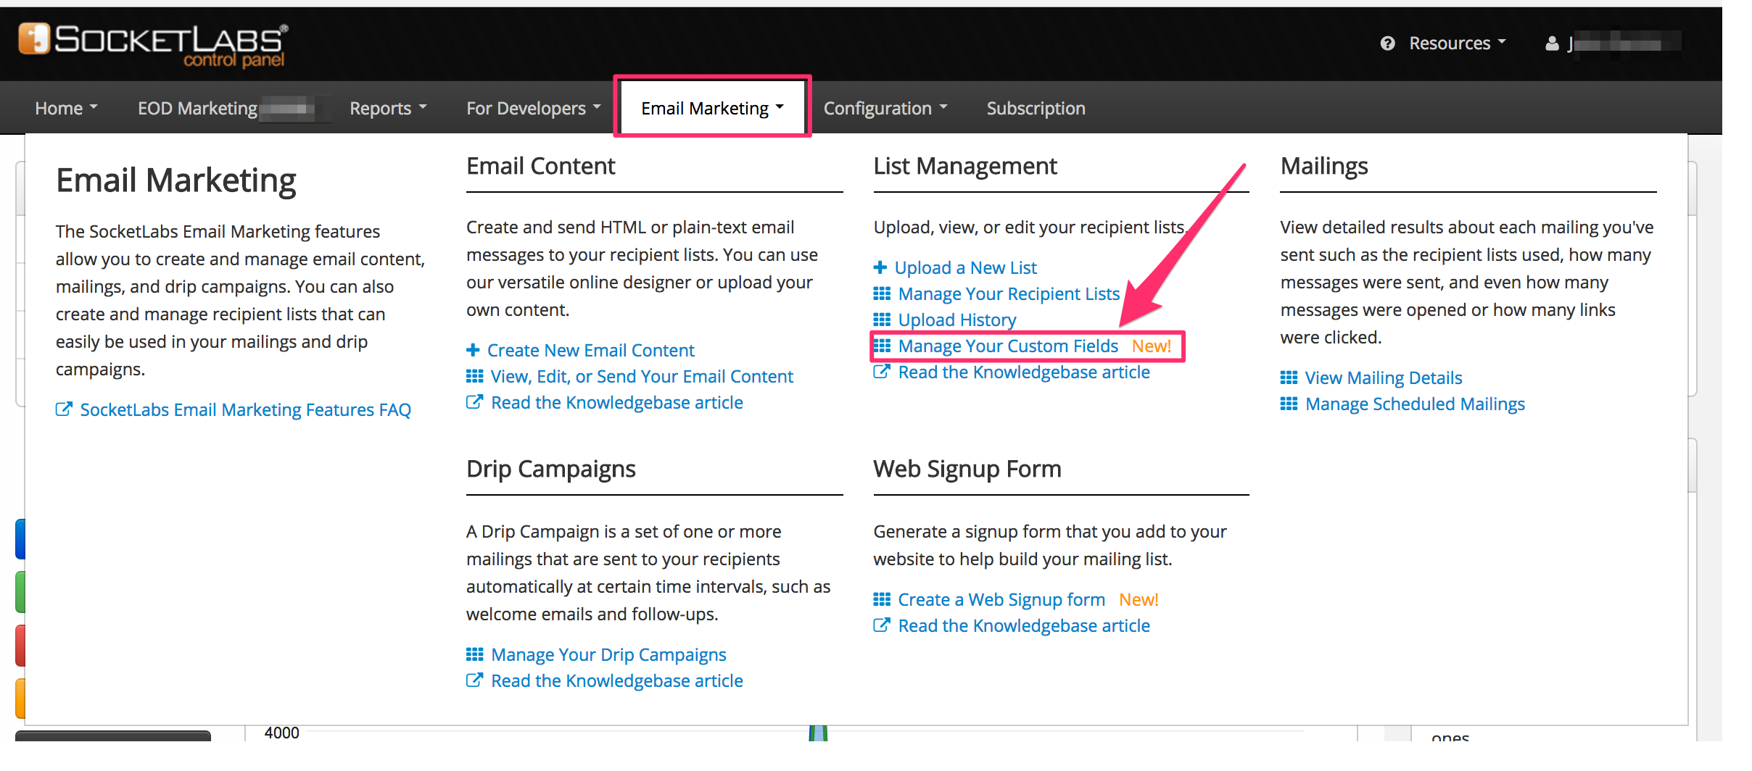The image size is (1752, 771).
Task: Open View, Edit, or Send Your Email Content
Action: 642,376
